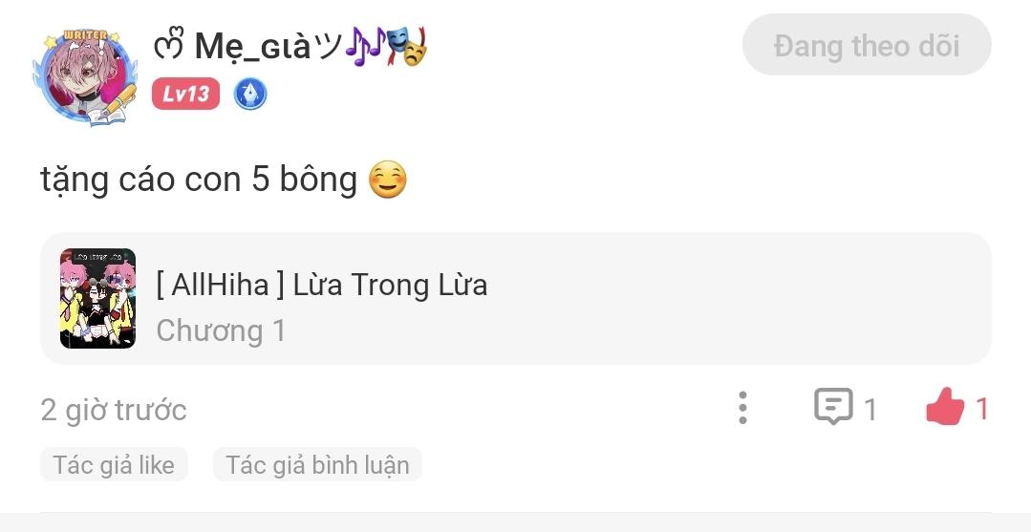Toggle the red thumbs-up like
Viewport: 1031px width, 532px height.
945,408
